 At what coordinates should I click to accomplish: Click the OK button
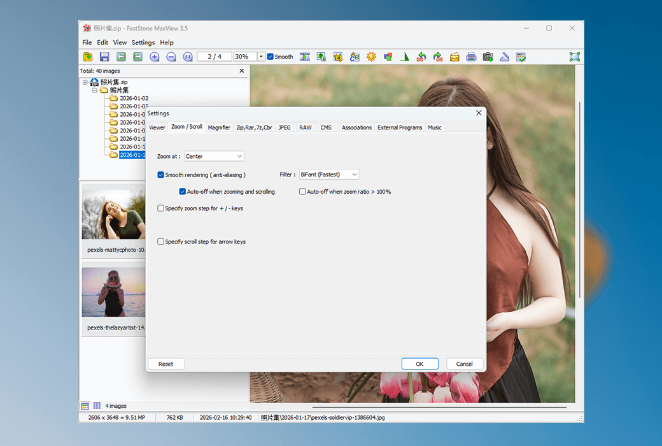pyautogui.click(x=419, y=364)
